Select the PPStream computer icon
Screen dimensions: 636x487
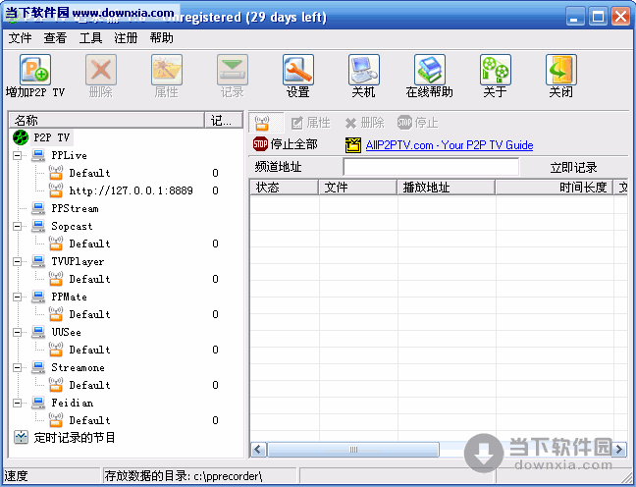(38, 208)
